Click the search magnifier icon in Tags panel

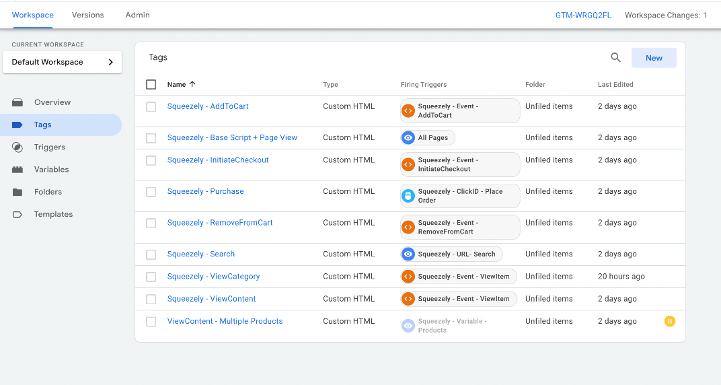tap(615, 58)
